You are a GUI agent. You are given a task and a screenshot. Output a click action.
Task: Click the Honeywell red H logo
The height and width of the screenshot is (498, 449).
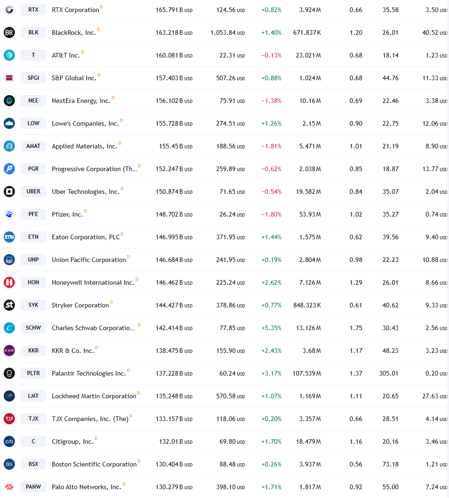click(9, 282)
